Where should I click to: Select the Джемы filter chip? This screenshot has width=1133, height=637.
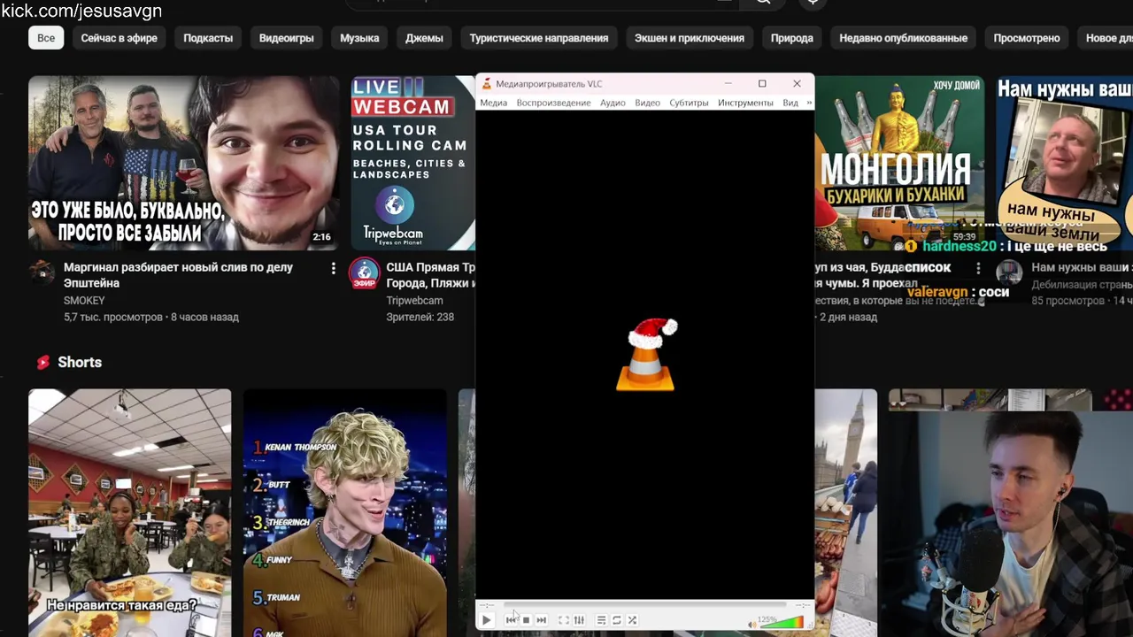pos(424,38)
